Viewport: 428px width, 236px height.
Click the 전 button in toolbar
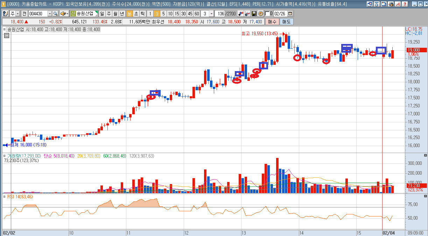coord(24,14)
